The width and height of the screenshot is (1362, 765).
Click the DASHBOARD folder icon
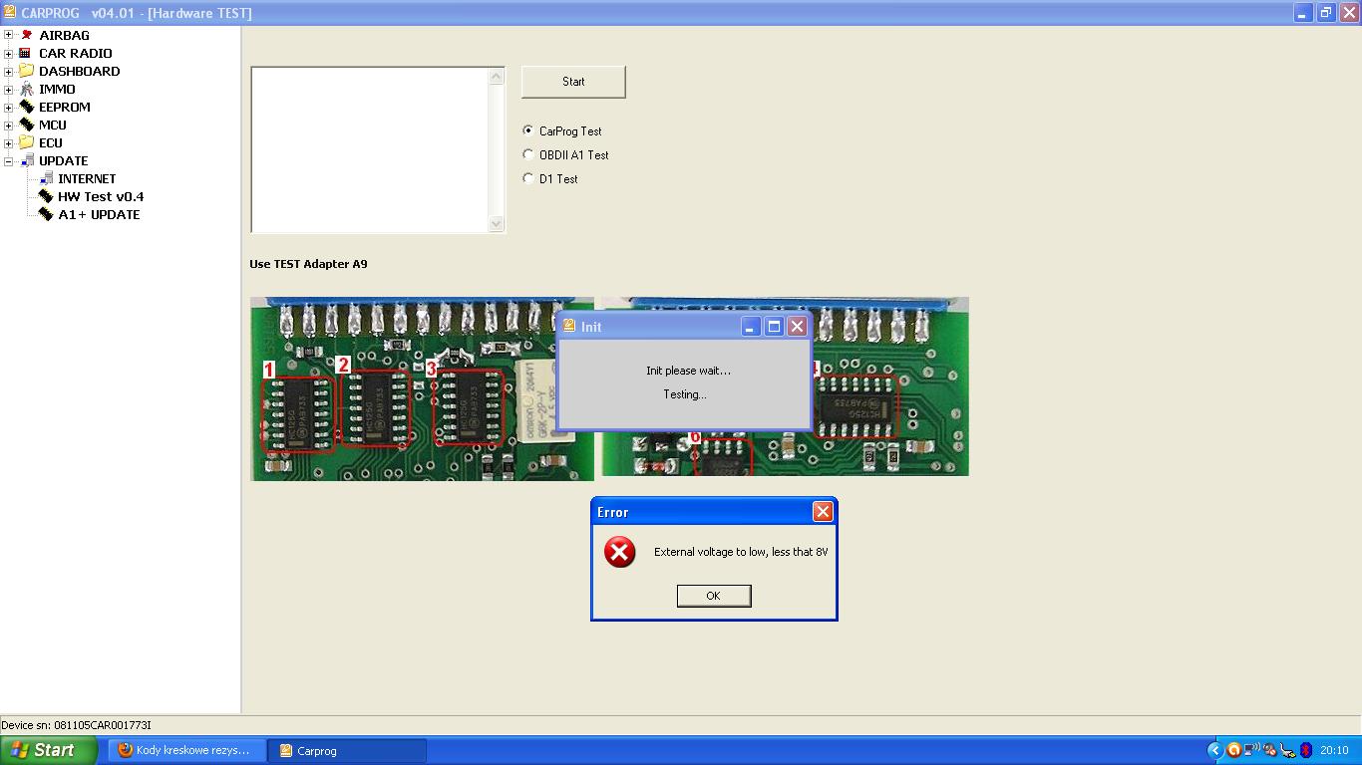click(26, 71)
